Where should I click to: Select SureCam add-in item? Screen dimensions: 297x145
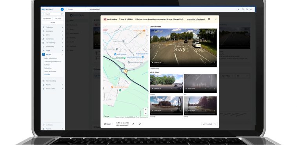coord(47,75)
